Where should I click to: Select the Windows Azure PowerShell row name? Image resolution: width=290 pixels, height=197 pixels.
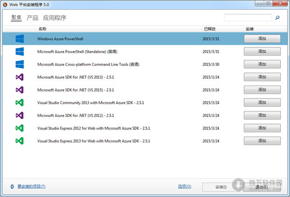point(60,39)
